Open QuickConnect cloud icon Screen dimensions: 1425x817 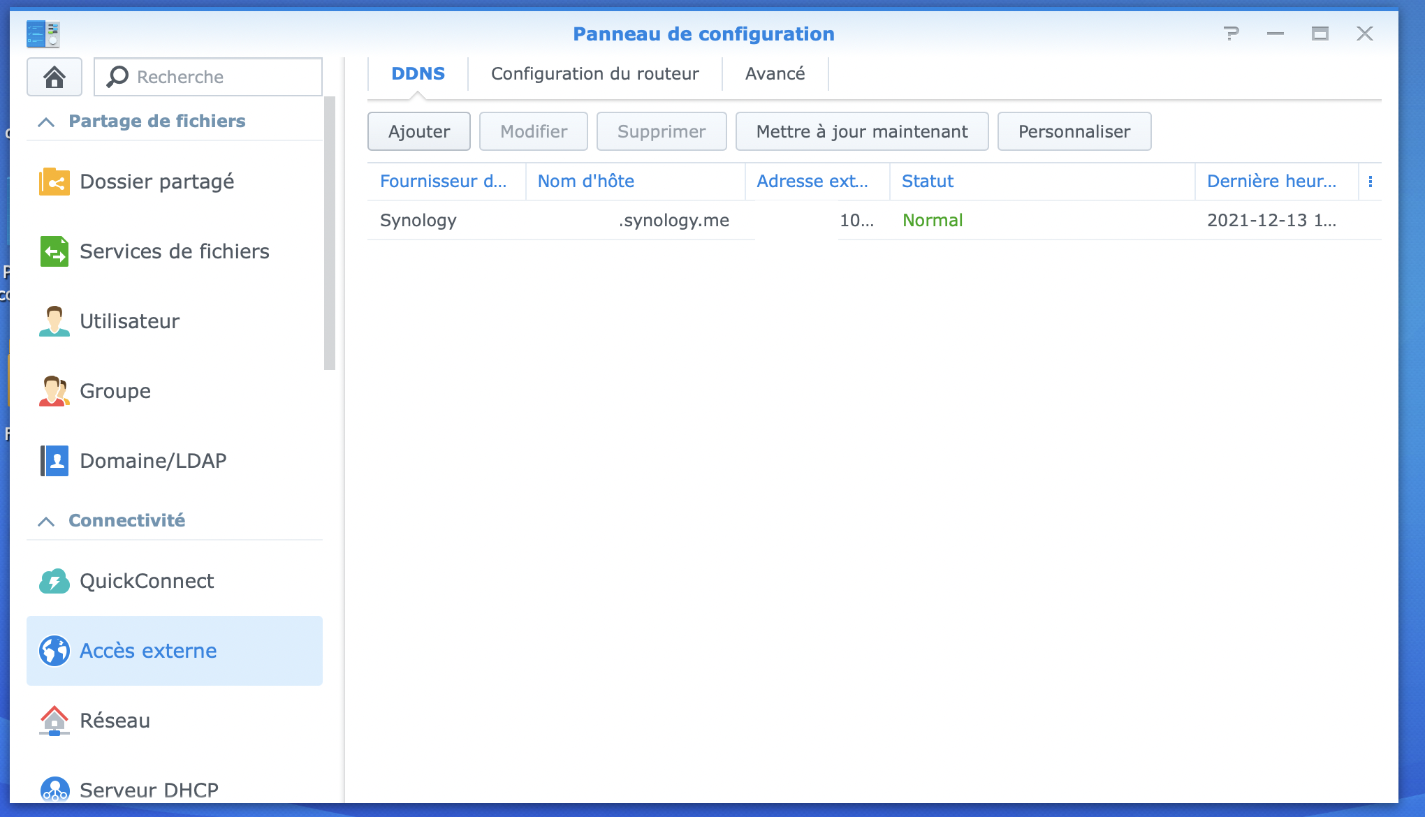click(54, 581)
